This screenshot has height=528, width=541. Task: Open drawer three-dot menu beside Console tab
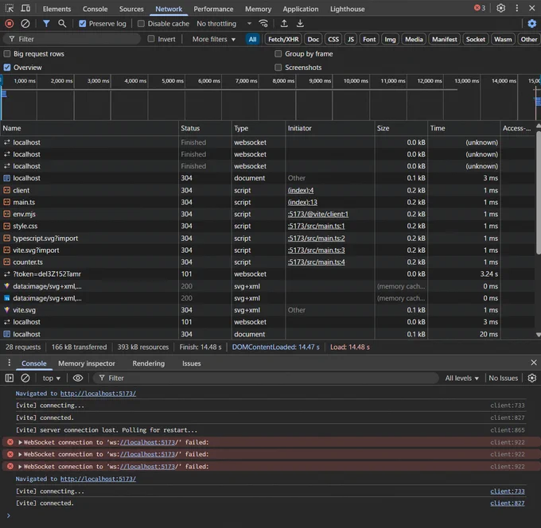10,363
